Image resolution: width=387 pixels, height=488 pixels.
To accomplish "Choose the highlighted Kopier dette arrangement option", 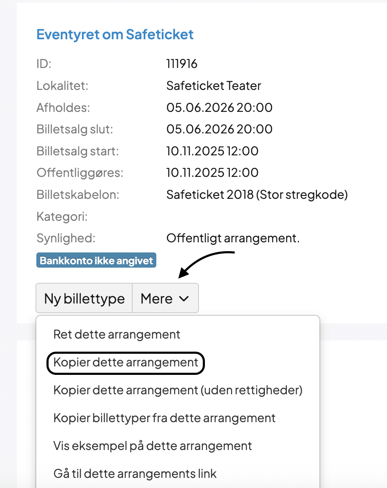I will point(125,362).
